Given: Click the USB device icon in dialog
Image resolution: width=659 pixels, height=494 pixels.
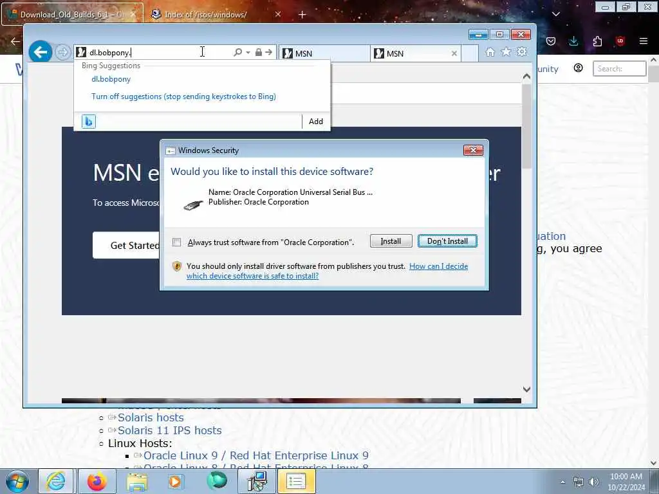Looking at the screenshot, I should tap(193, 205).
